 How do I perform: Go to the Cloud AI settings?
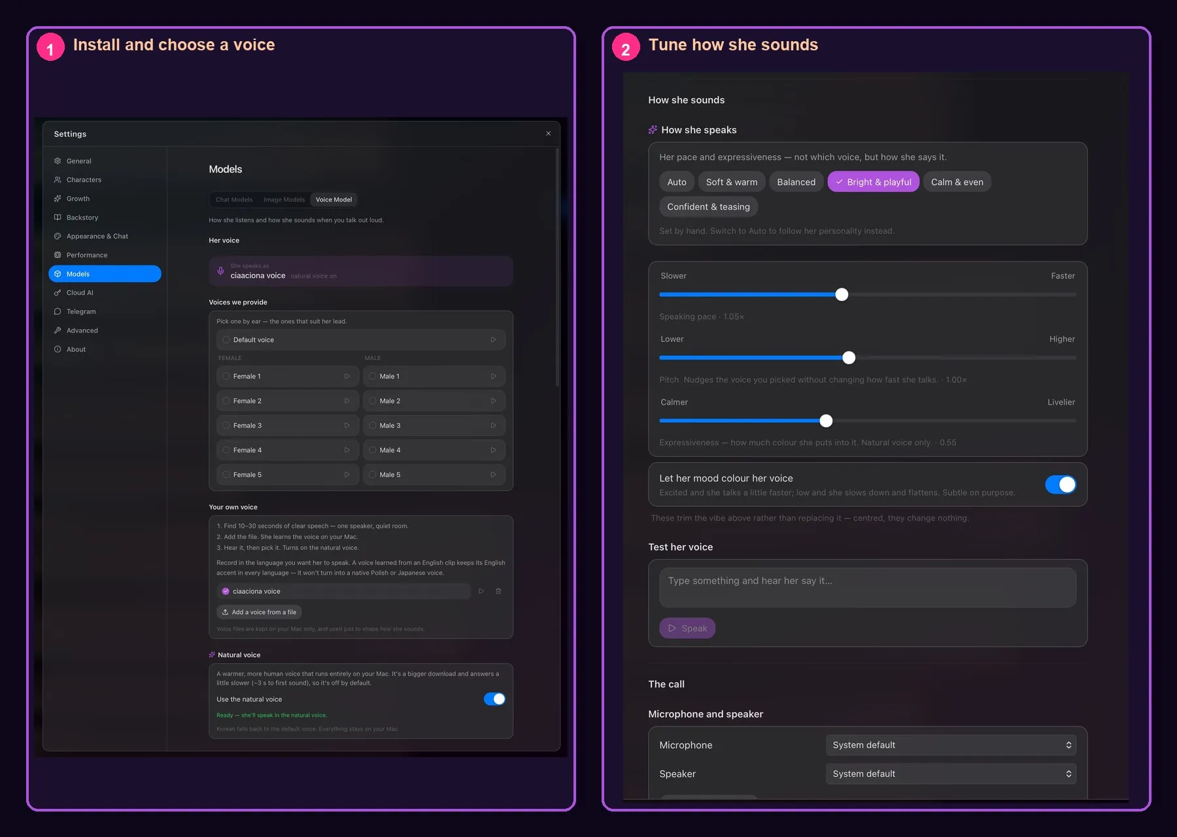pyautogui.click(x=105, y=293)
